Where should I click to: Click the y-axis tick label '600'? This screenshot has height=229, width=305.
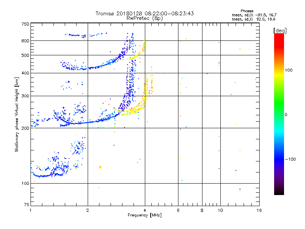(x=25, y=41)
